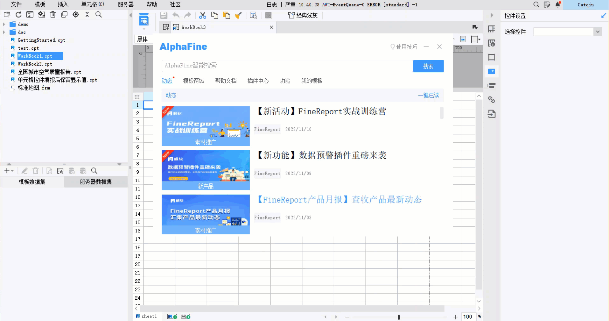
Task: Switch to the 插件中心 tab in AlphaFine
Action: point(258,81)
